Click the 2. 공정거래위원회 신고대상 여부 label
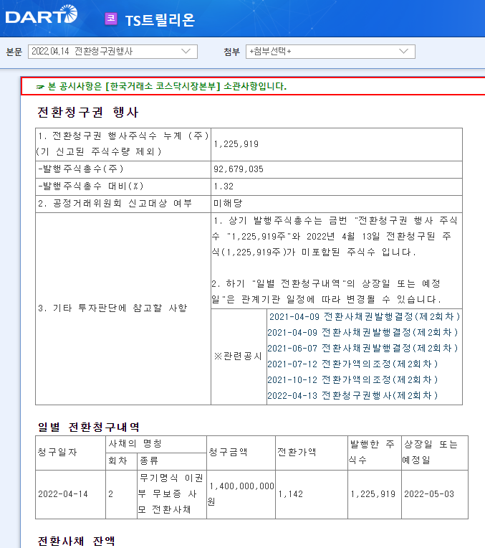 [115, 204]
